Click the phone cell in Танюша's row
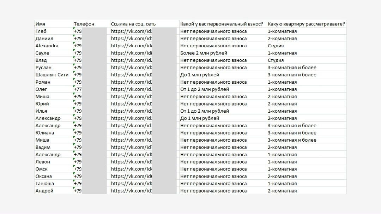Image resolution: width=381 pixels, height=214 pixels. click(x=78, y=183)
